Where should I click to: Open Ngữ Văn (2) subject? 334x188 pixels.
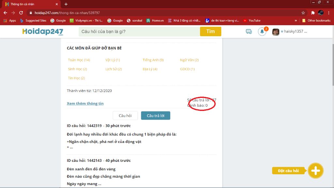point(190,60)
